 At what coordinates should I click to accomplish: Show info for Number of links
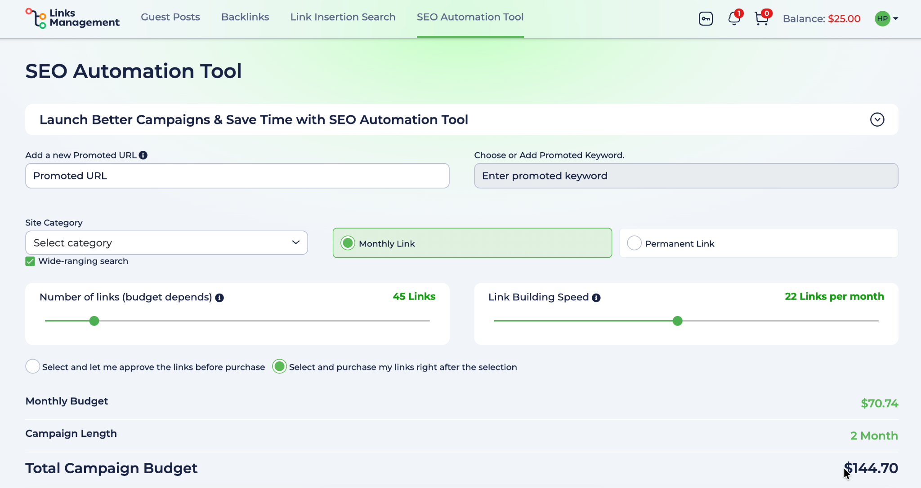click(219, 298)
